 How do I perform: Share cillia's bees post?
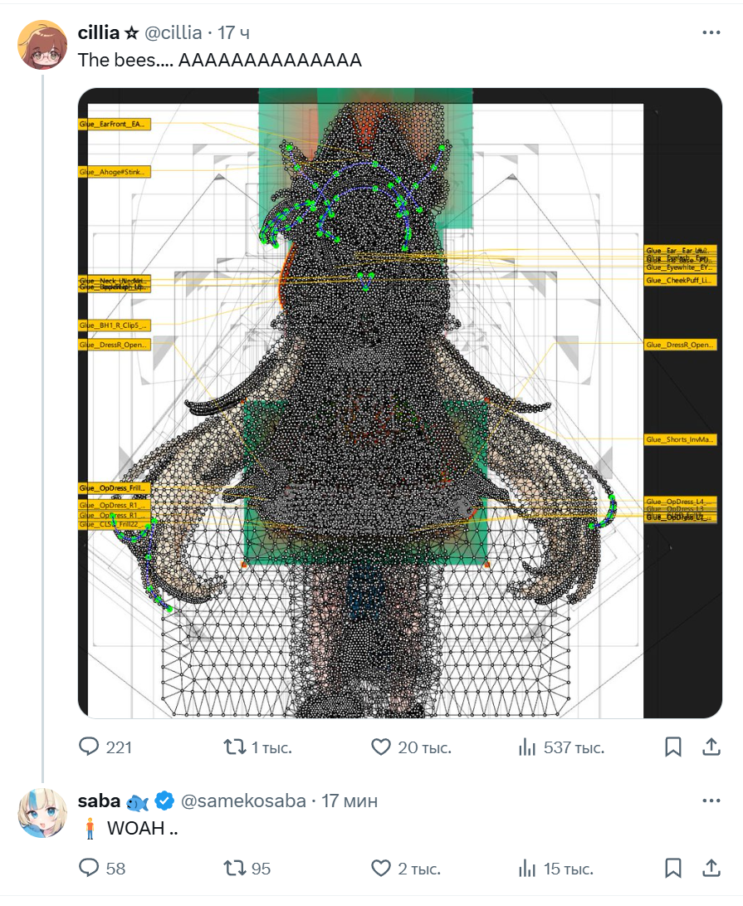click(711, 747)
